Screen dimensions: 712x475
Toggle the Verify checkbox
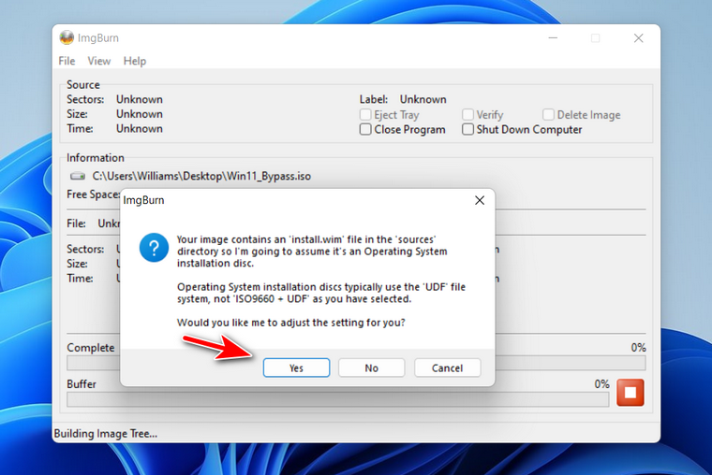pyautogui.click(x=467, y=115)
